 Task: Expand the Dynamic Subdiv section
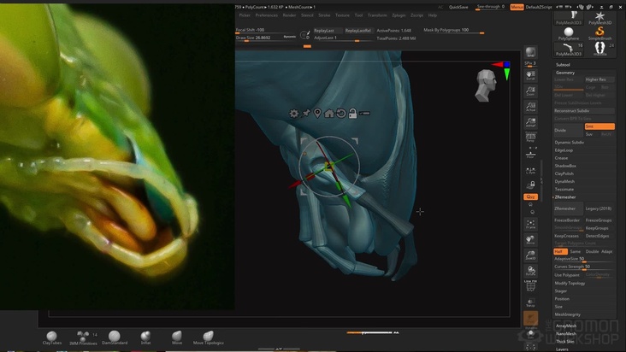pos(570,143)
